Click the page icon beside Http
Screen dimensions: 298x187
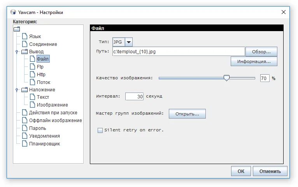33,74
